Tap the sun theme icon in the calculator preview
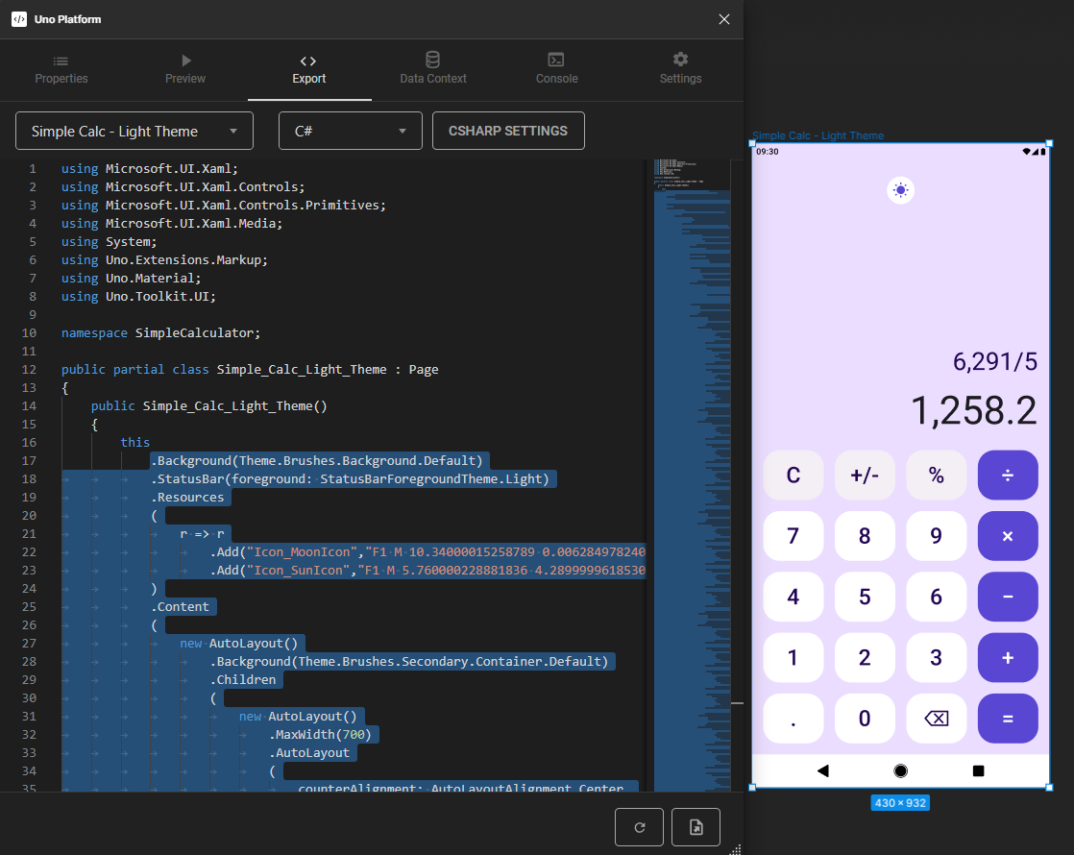Image resolution: width=1074 pixels, height=855 pixels. click(900, 189)
